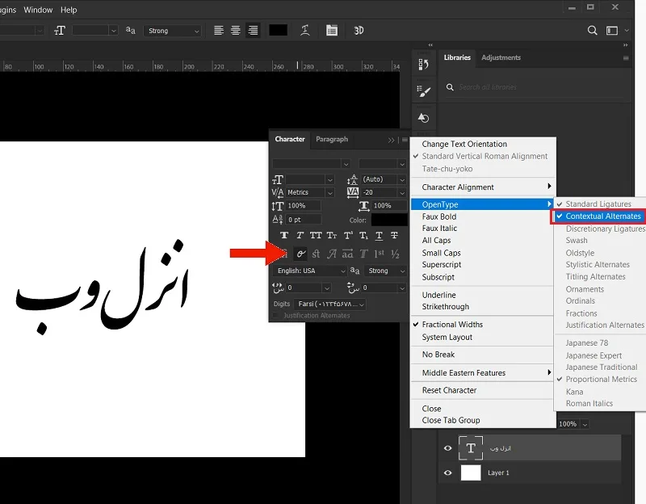Expand Middle Eastern Features submenu
The width and height of the screenshot is (646, 504).
pos(483,373)
